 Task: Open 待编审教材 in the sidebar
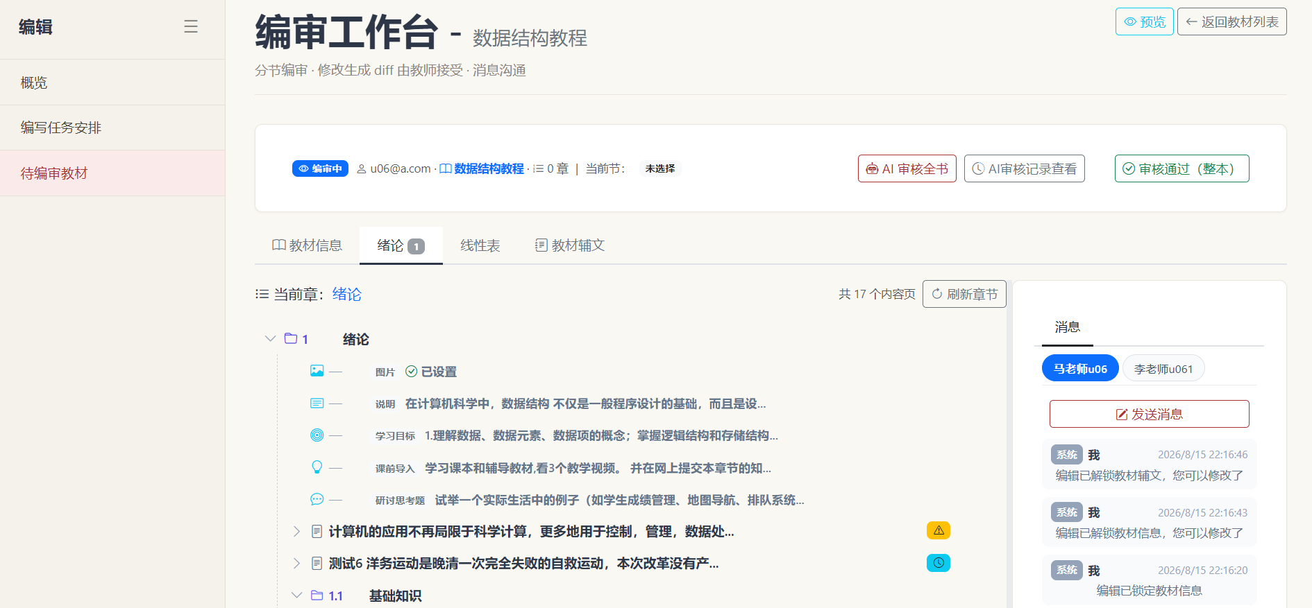112,173
